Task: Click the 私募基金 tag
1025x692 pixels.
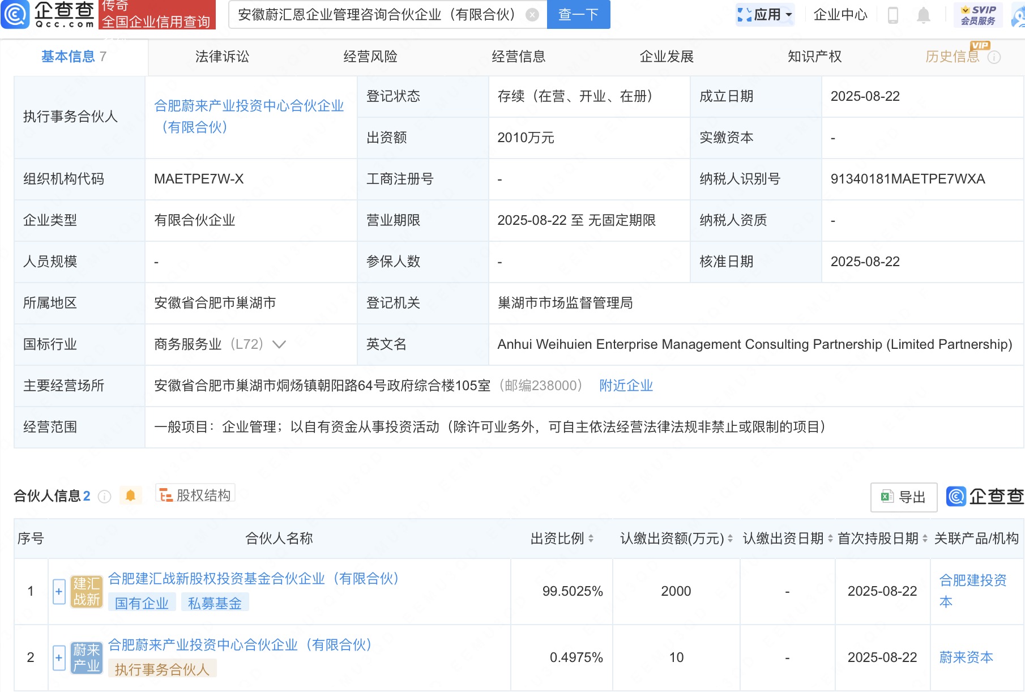Action: [x=215, y=604]
